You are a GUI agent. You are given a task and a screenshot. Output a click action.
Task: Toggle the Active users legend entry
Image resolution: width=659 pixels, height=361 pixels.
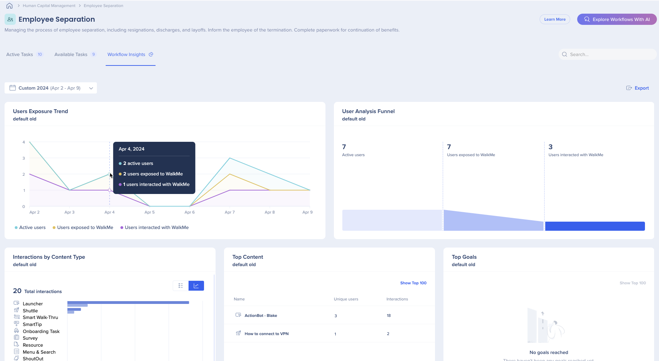click(30, 227)
